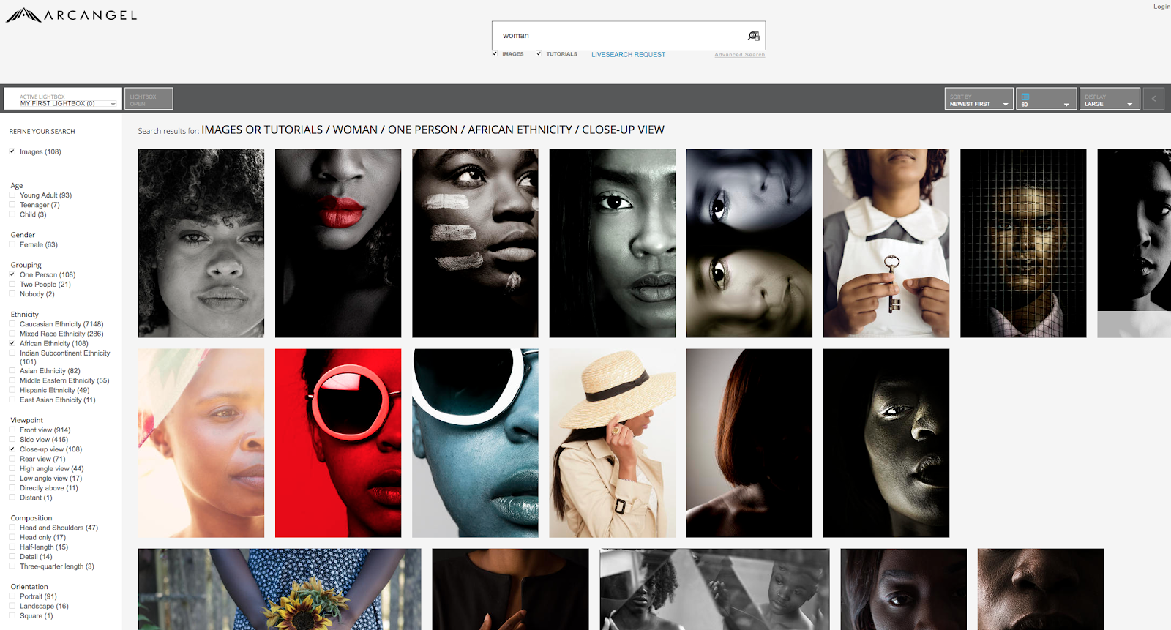
Task: Click the Lightbox Open button
Action: pos(149,99)
